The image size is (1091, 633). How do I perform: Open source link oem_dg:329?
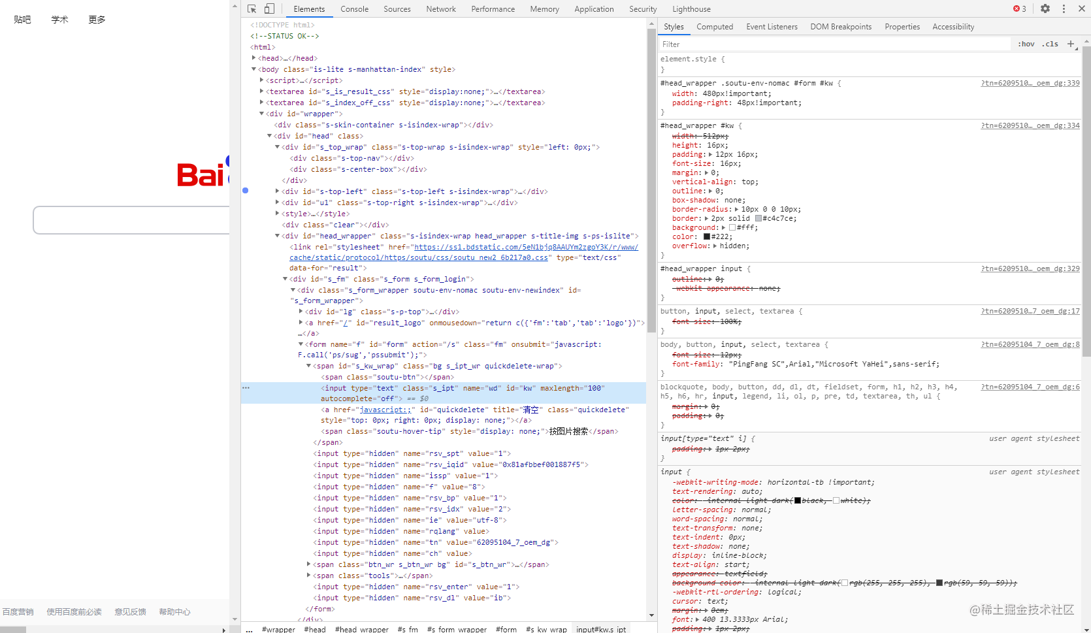pos(1030,268)
